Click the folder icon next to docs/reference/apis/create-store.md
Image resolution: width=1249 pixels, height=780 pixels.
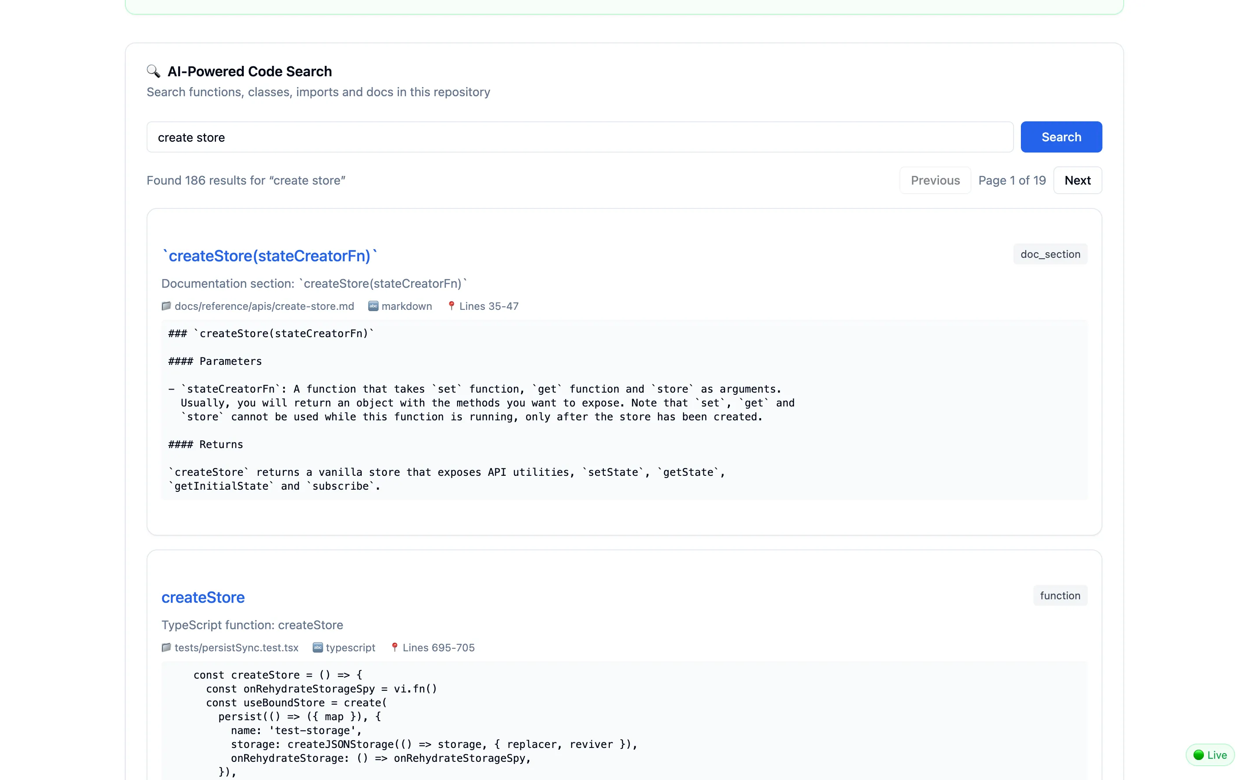(x=166, y=306)
